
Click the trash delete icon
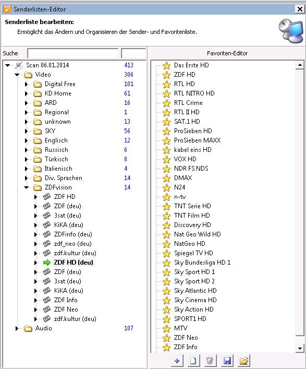click(x=210, y=360)
